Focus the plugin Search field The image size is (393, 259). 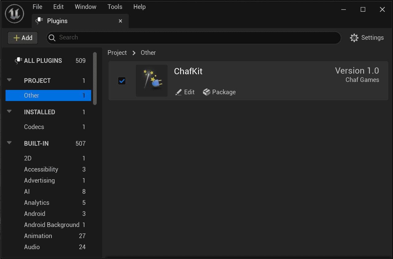coord(194,38)
